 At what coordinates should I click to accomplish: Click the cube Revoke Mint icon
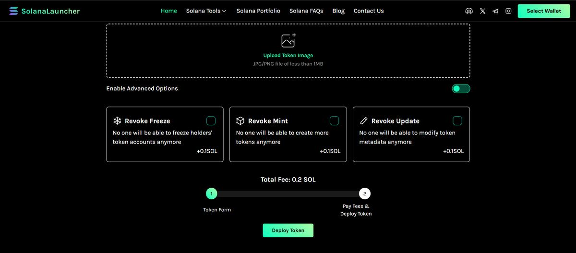240,121
